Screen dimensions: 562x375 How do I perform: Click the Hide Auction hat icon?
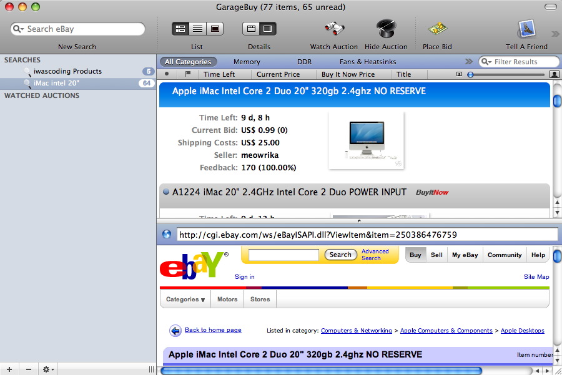[x=386, y=29]
